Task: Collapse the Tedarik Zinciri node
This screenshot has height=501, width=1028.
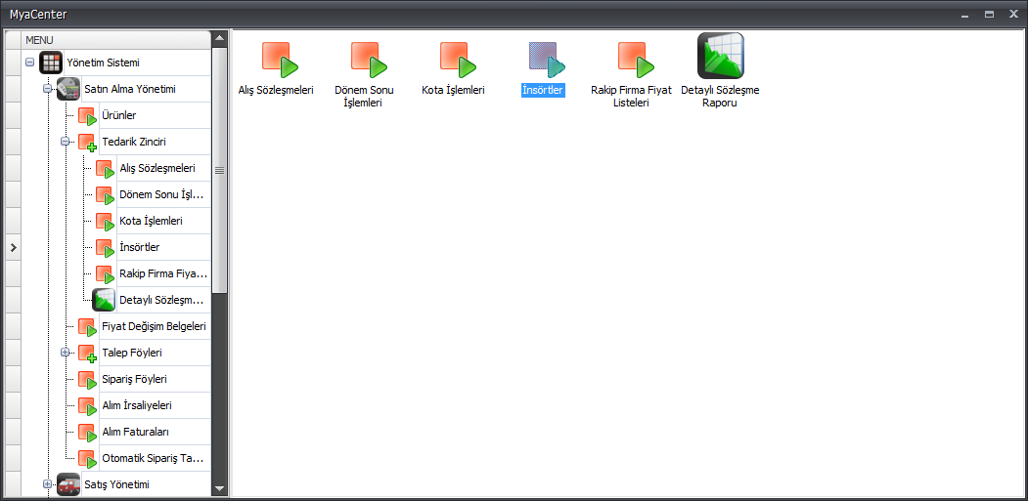Action: 65,142
